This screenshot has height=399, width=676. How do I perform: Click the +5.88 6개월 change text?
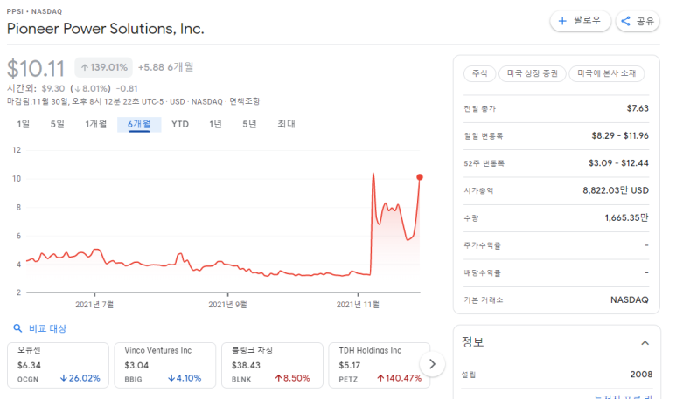[x=165, y=67]
